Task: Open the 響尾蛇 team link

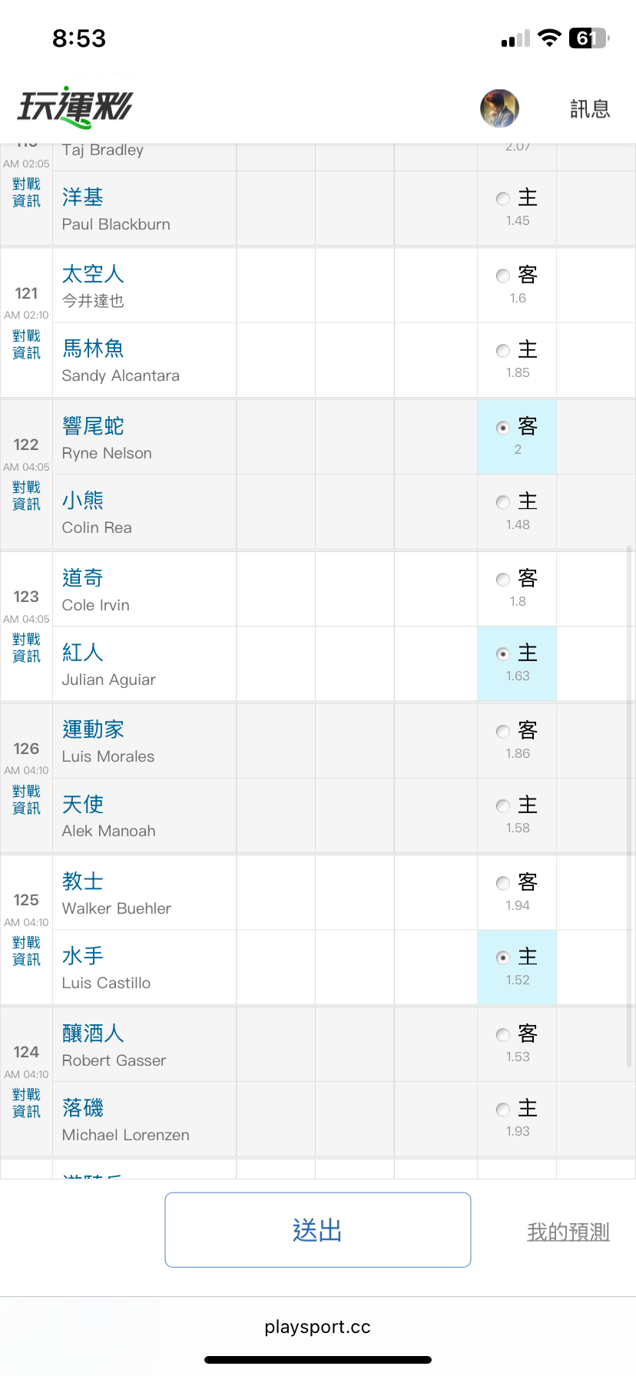Action: [x=93, y=426]
